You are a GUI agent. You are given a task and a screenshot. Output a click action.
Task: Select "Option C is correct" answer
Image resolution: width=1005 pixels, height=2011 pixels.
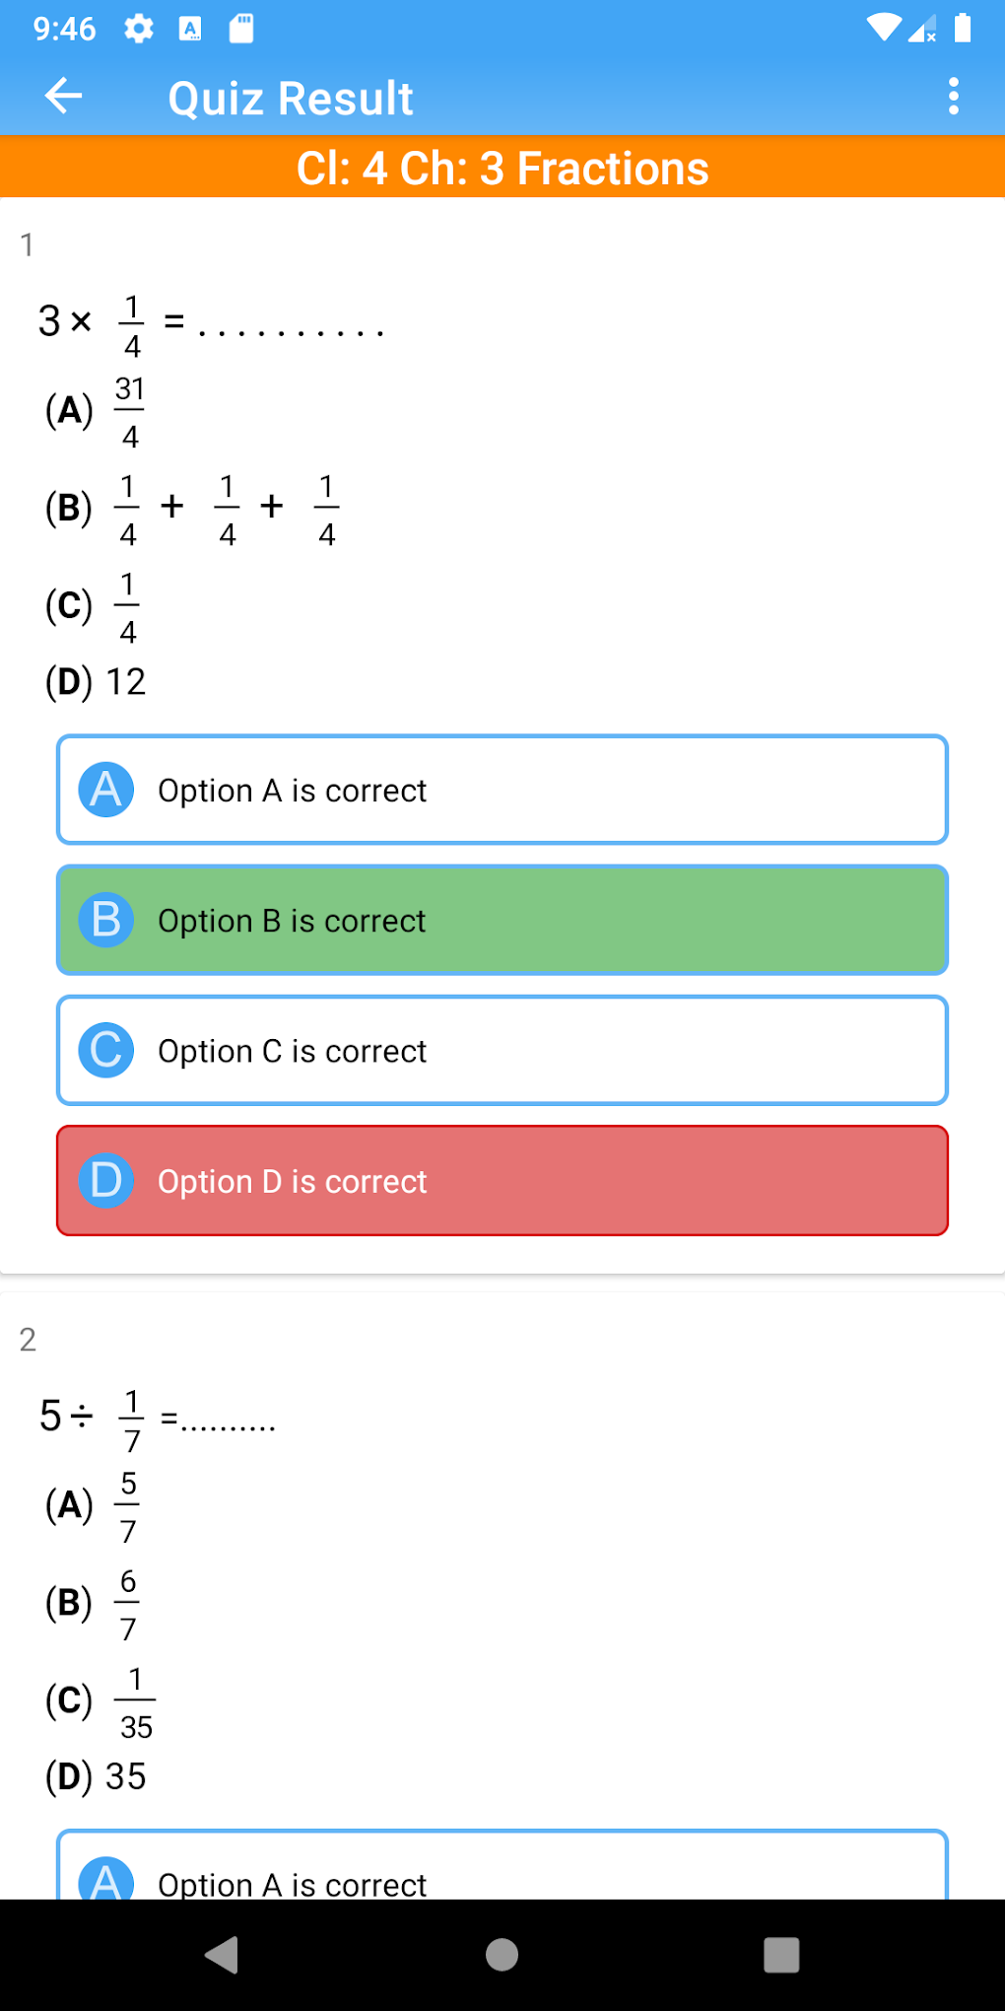tap(502, 1050)
